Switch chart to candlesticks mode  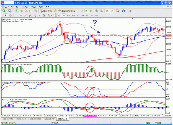(86, 11)
